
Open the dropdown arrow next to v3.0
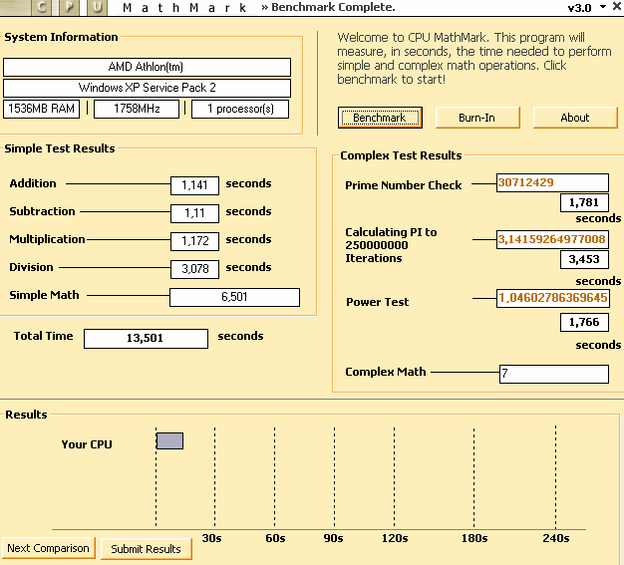[602, 7]
